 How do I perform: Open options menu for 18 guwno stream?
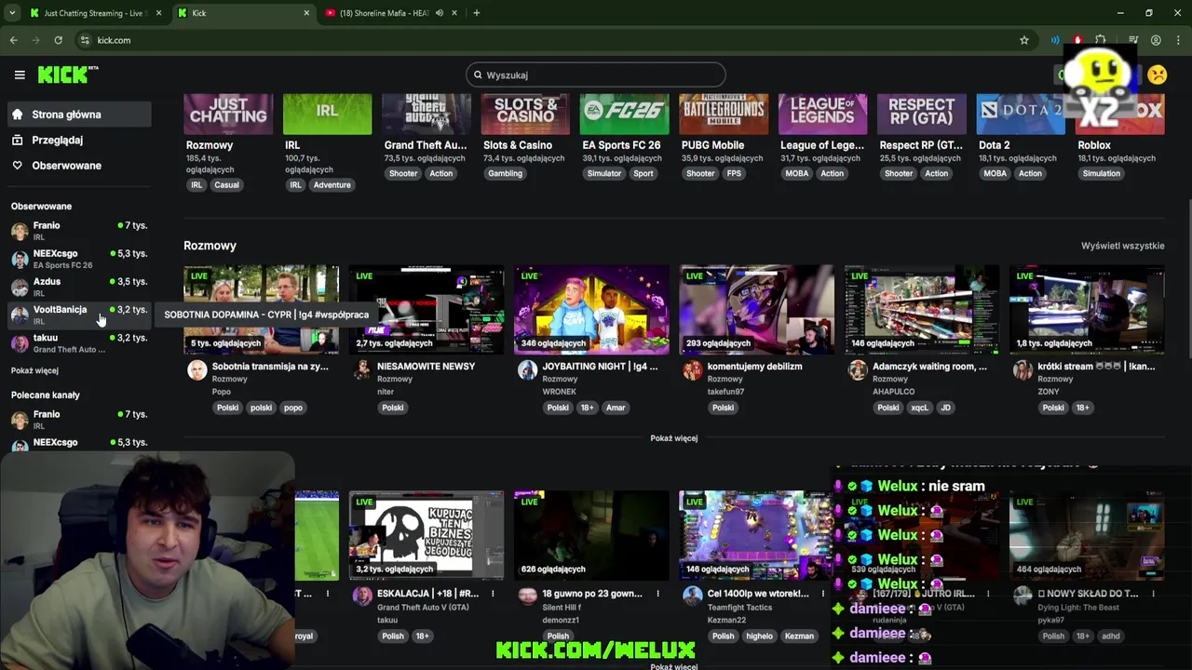657,594
